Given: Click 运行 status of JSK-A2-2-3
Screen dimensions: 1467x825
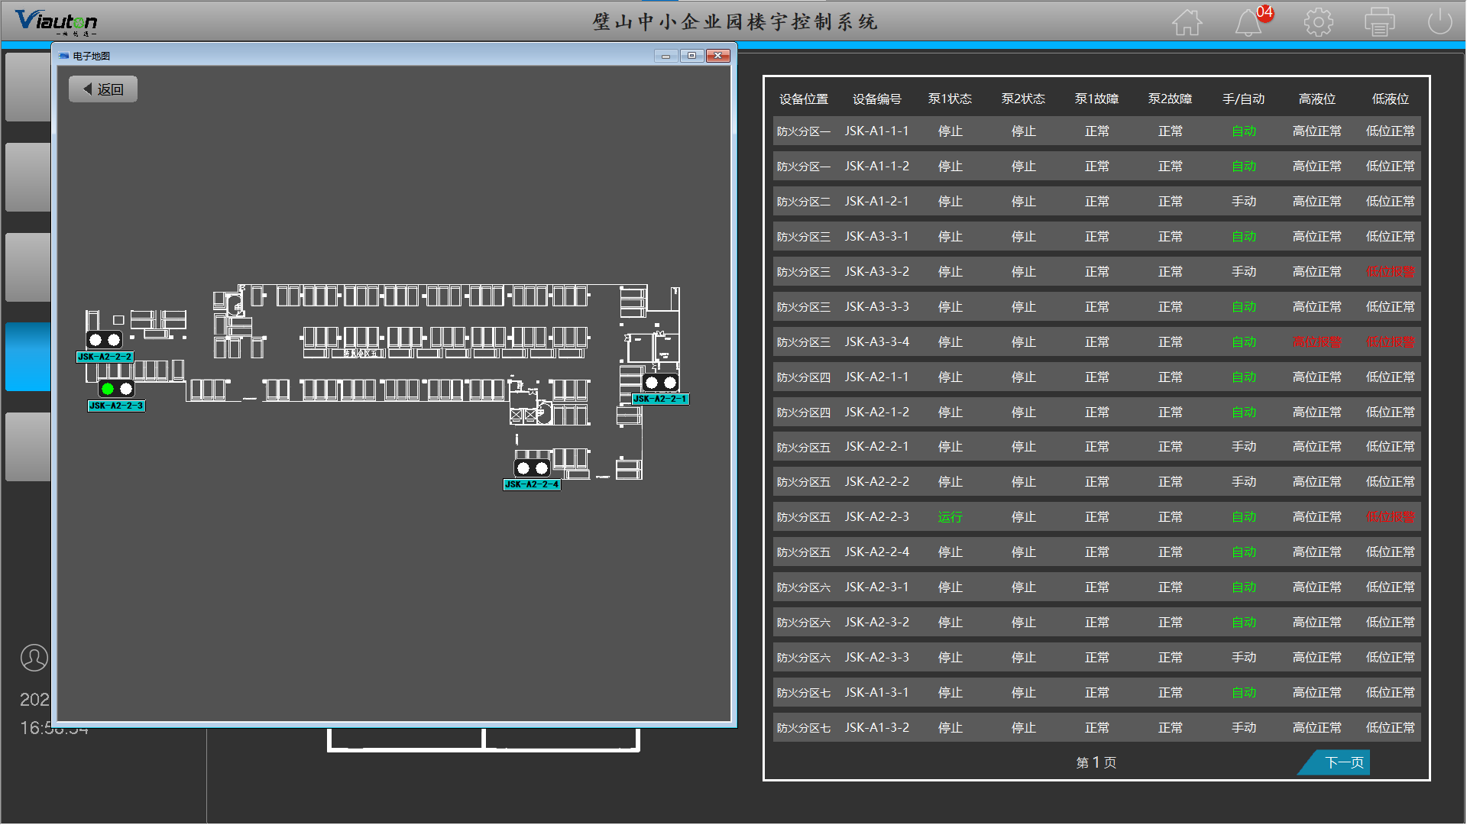Looking at the screenshot, I should tap(950, 517).
